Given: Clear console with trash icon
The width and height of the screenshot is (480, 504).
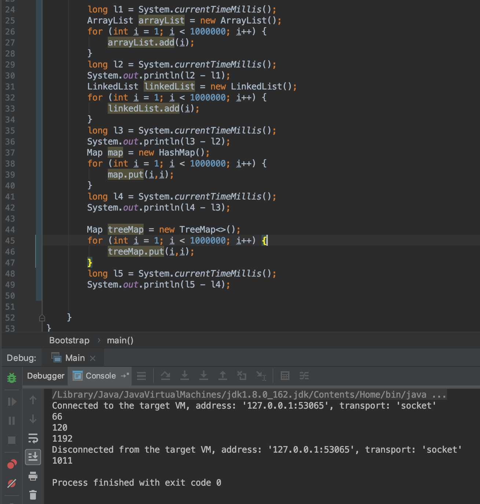Looking at the screenshot, I should pyautogui.click(x=33, y=495).
